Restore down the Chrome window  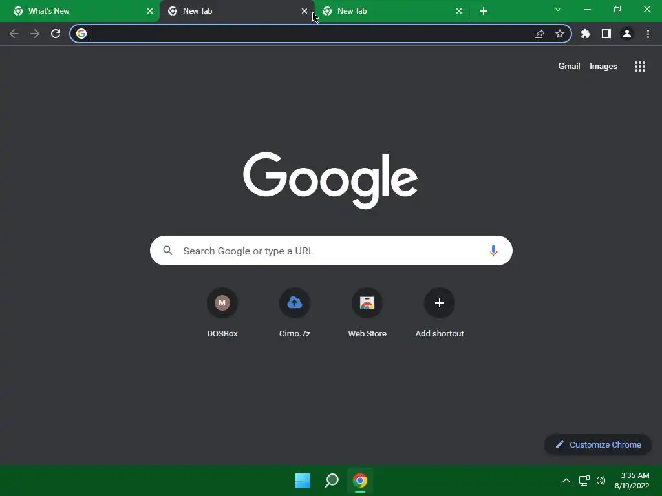click(617, 9)
